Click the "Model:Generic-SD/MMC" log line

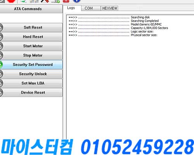pos(115,24)
